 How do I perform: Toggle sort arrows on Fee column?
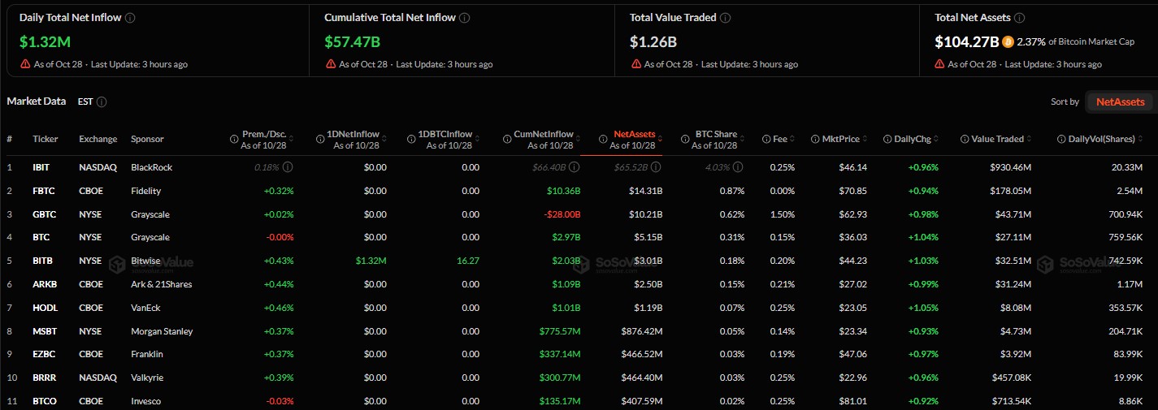click(792, 139)
